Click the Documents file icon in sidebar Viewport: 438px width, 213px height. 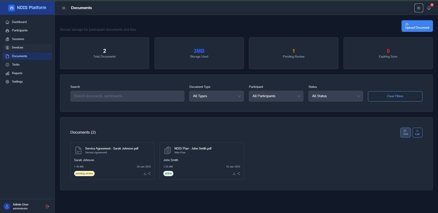(8, 56)
